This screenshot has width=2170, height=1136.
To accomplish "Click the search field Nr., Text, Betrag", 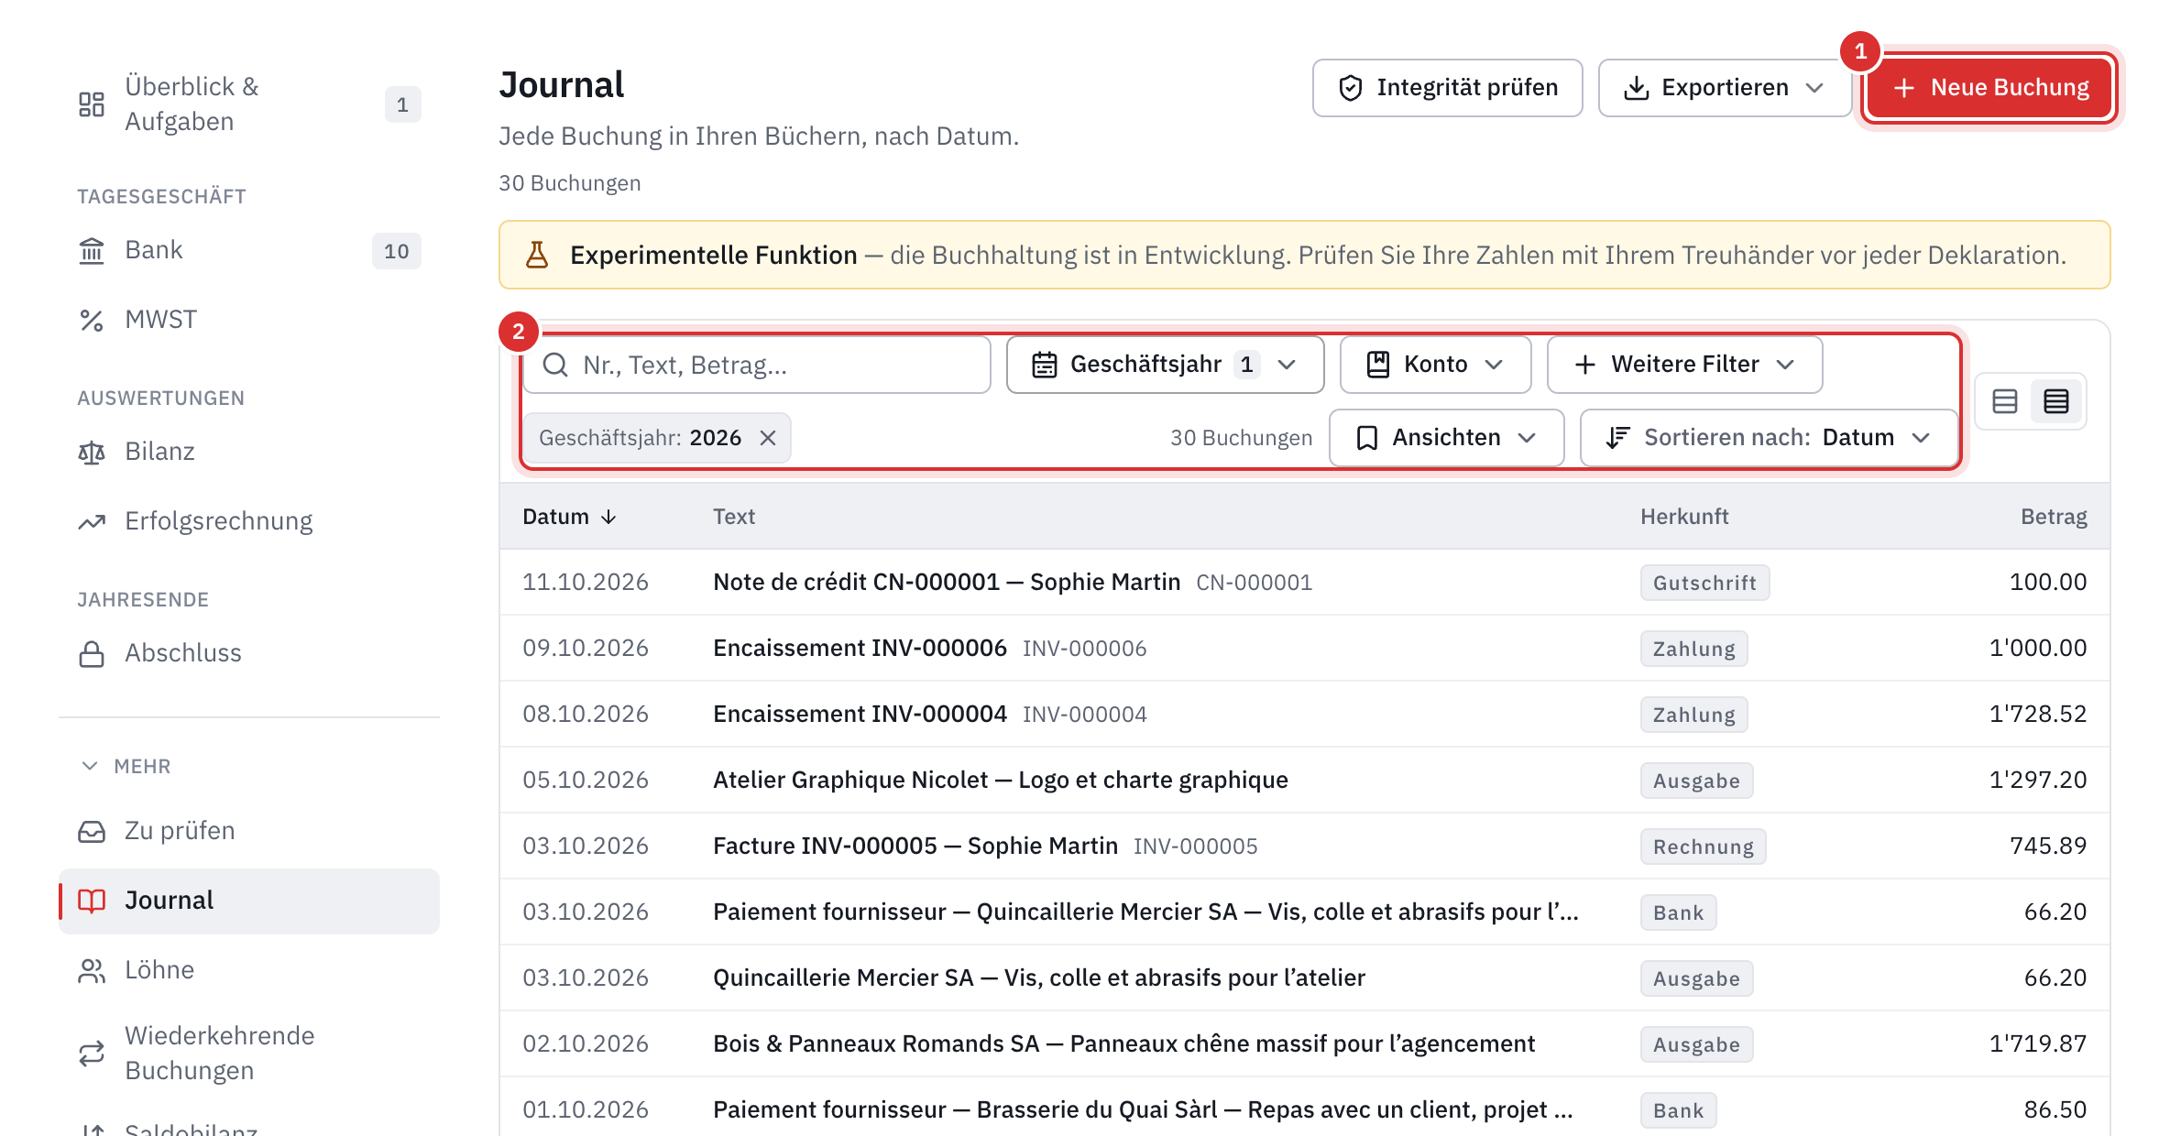I will [757, 365].
